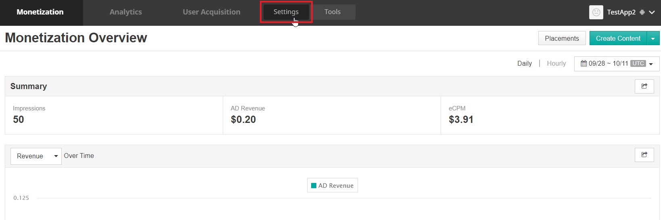Click the calendar icon in the date range picker

coord(584,64)
